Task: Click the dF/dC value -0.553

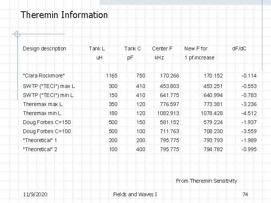Action: [249, 86]
